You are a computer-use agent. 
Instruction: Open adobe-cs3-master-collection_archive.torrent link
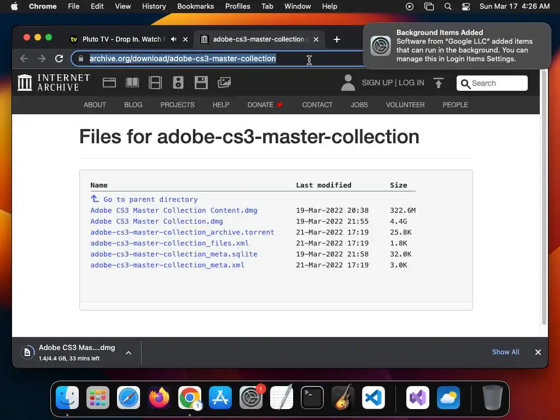(183, 232)
